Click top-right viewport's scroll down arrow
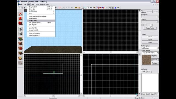This screenshot has height=99, width=176. [x=139, y=50]
